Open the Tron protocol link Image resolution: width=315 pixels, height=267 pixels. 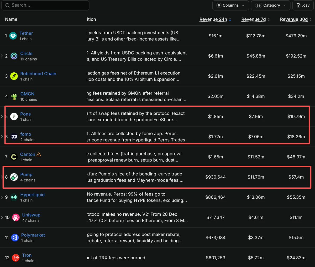[27, 255]
